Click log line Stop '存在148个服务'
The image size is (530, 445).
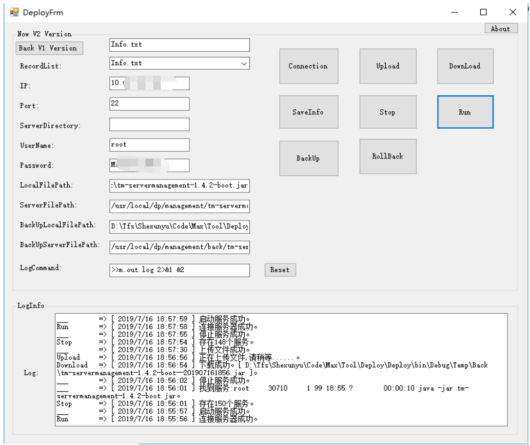155,342
